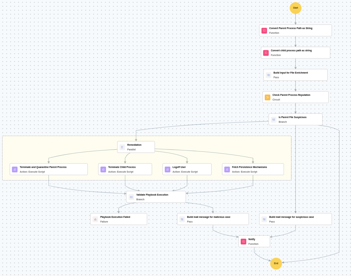The image size is (351, 276).
Task: Click malicious case mail message pass icon
Action: click(182, 219)
